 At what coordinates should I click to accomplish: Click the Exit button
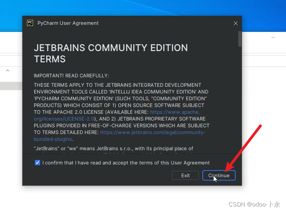(x=185, y=175)
